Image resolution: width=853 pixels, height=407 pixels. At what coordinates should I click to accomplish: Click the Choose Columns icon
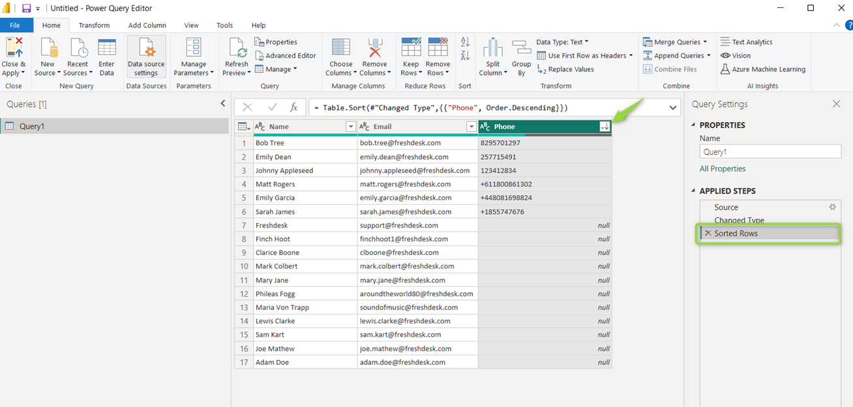(x=341, y=48)
